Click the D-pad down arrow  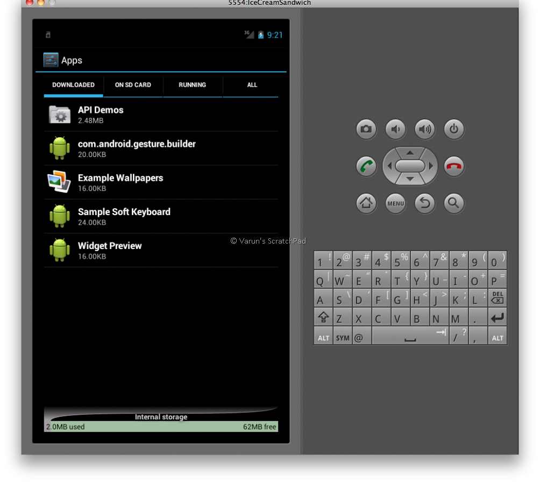tap(410, 179)
